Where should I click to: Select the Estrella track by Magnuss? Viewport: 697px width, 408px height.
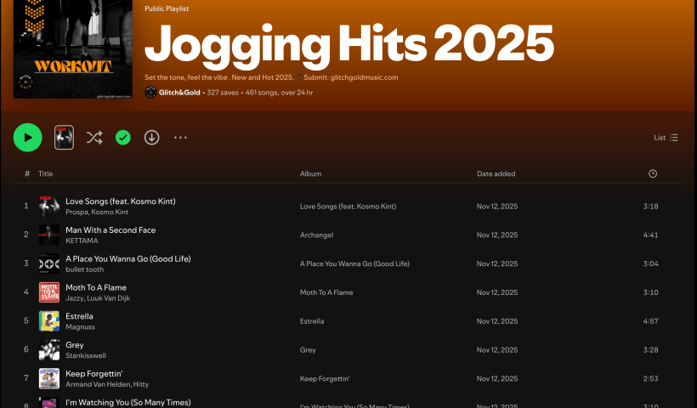(79, 316)
